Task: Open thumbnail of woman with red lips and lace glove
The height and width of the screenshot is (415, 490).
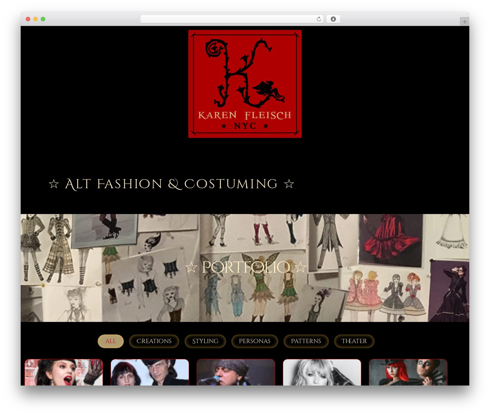Action: [x=64, y=372]
